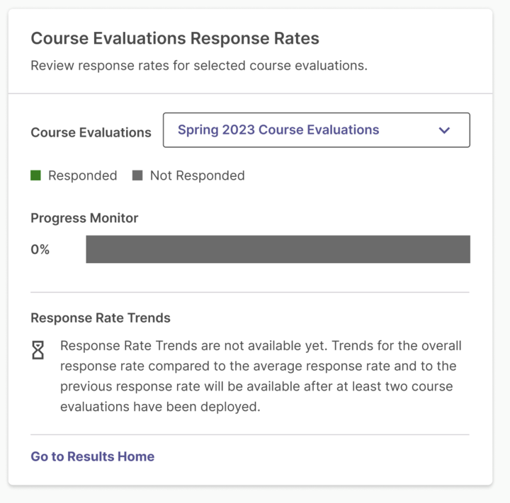Viewport: 510px width, 503px height.
Task: Click the gray Not Responded legend square
Action: point(137,175)
